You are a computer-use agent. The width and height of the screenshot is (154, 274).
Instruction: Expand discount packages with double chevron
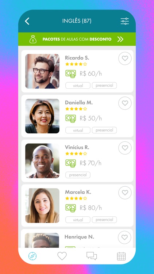(x=120, y=39)
